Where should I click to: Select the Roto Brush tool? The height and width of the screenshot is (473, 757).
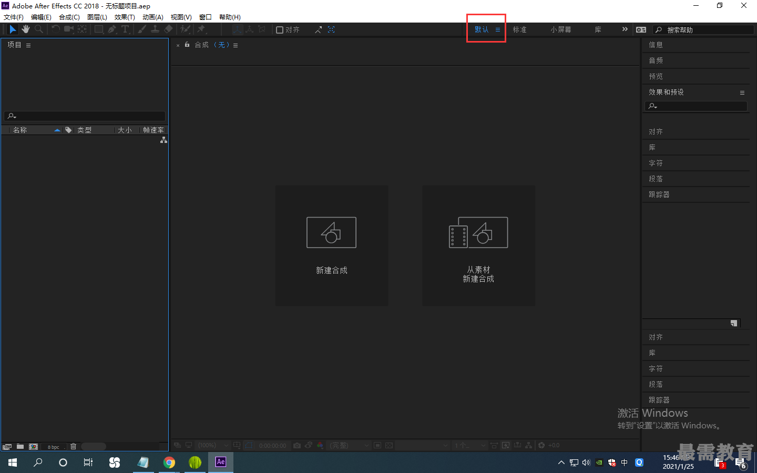tap(185, 29)
